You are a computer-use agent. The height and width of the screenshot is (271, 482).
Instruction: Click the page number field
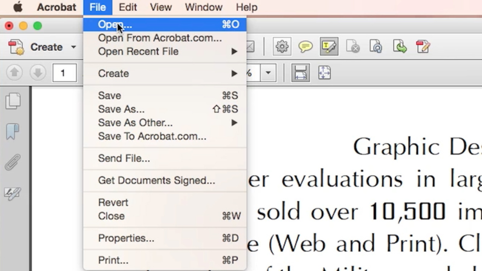[x=65, y=73]
